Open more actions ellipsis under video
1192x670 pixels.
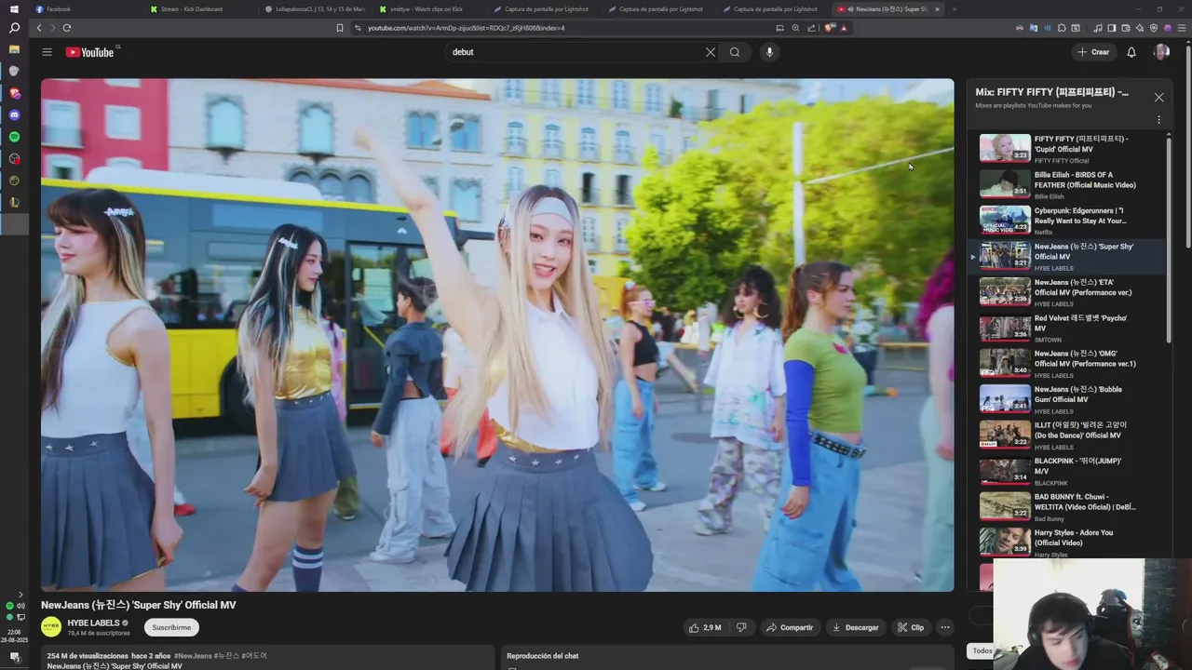point(944,627)
